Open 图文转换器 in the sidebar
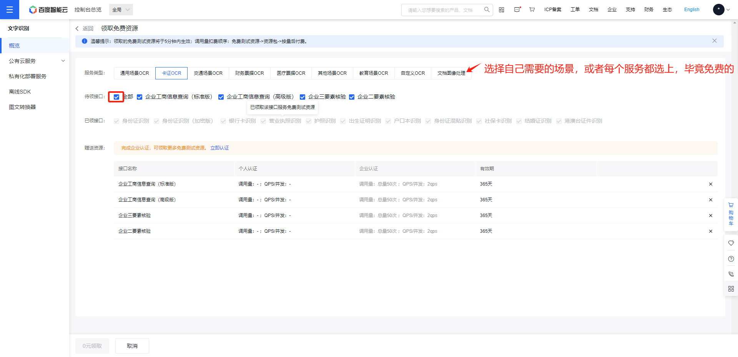 click(x=35, y=107)
